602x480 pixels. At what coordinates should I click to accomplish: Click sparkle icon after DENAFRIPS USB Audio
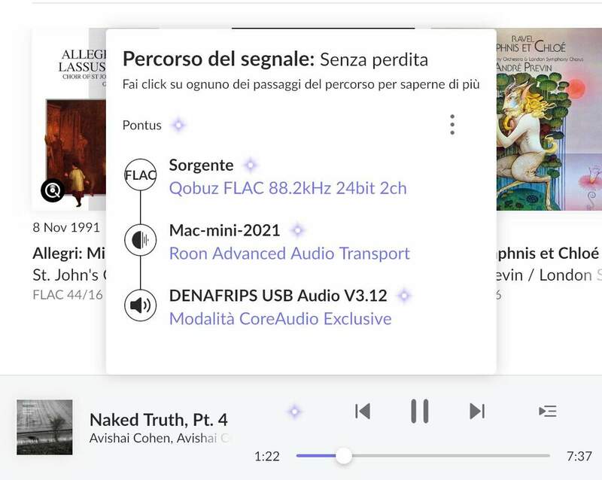coord(404,296)
